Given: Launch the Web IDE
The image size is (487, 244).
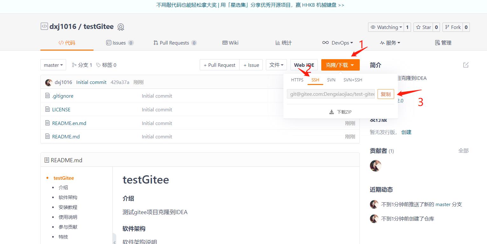Looking at the screenshot, I should click(x=304, y=65).
